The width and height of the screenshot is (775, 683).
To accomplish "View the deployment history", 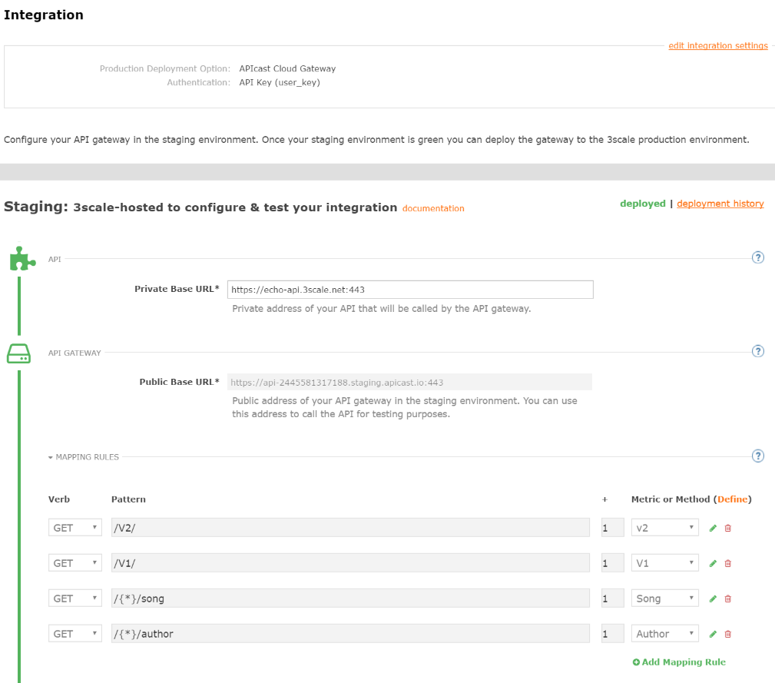I will 720,203.
